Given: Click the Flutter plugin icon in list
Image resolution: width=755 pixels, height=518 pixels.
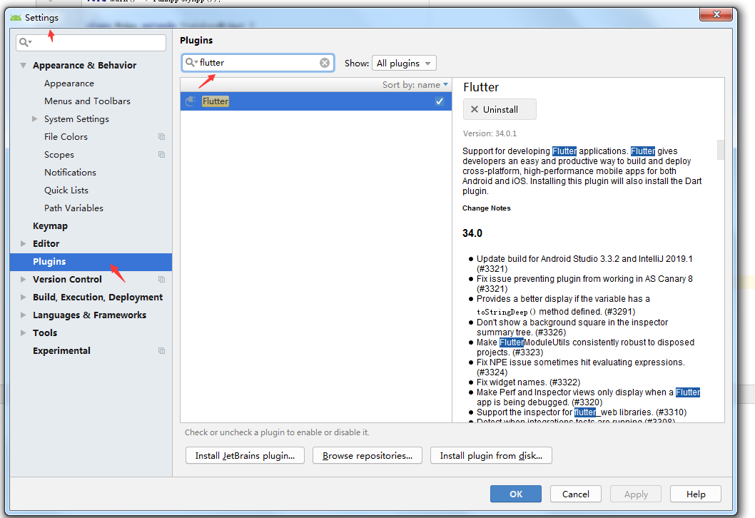Looking at the screenshot, I should 191,101.
